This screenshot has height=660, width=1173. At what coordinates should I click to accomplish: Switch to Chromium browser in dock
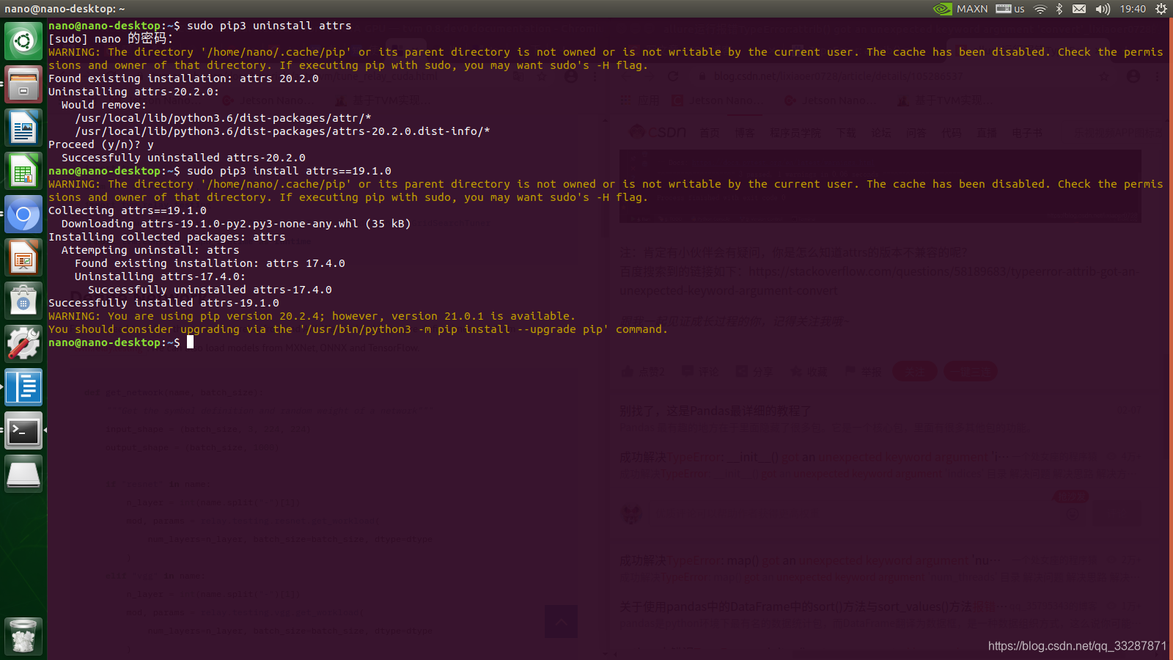23,214
